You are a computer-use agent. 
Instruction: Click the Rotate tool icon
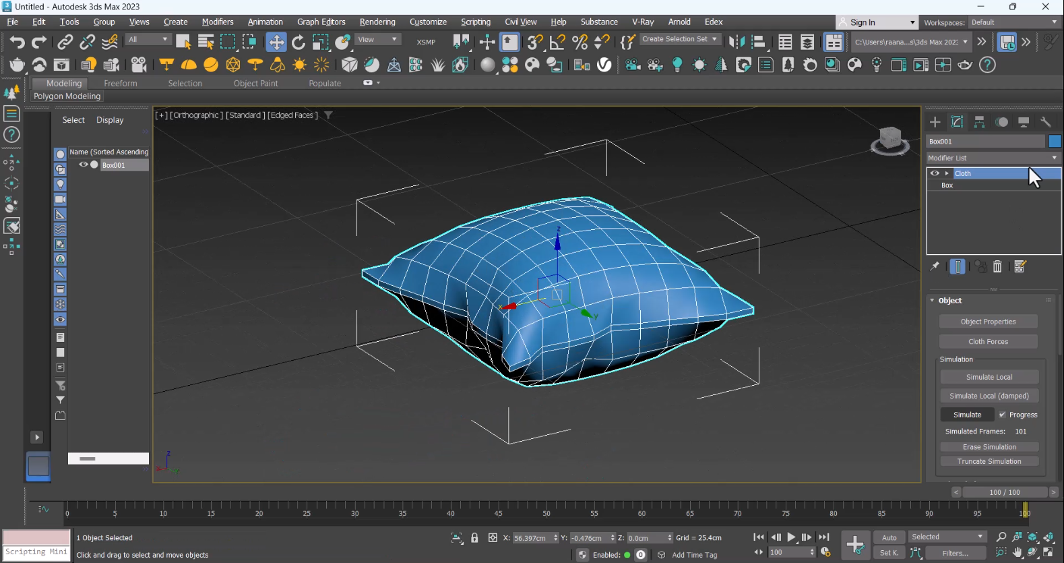(299, 42)
